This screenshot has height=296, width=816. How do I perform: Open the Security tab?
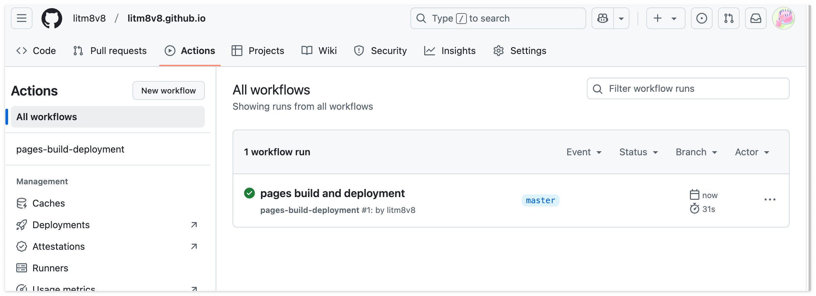[x=380, y=51]
